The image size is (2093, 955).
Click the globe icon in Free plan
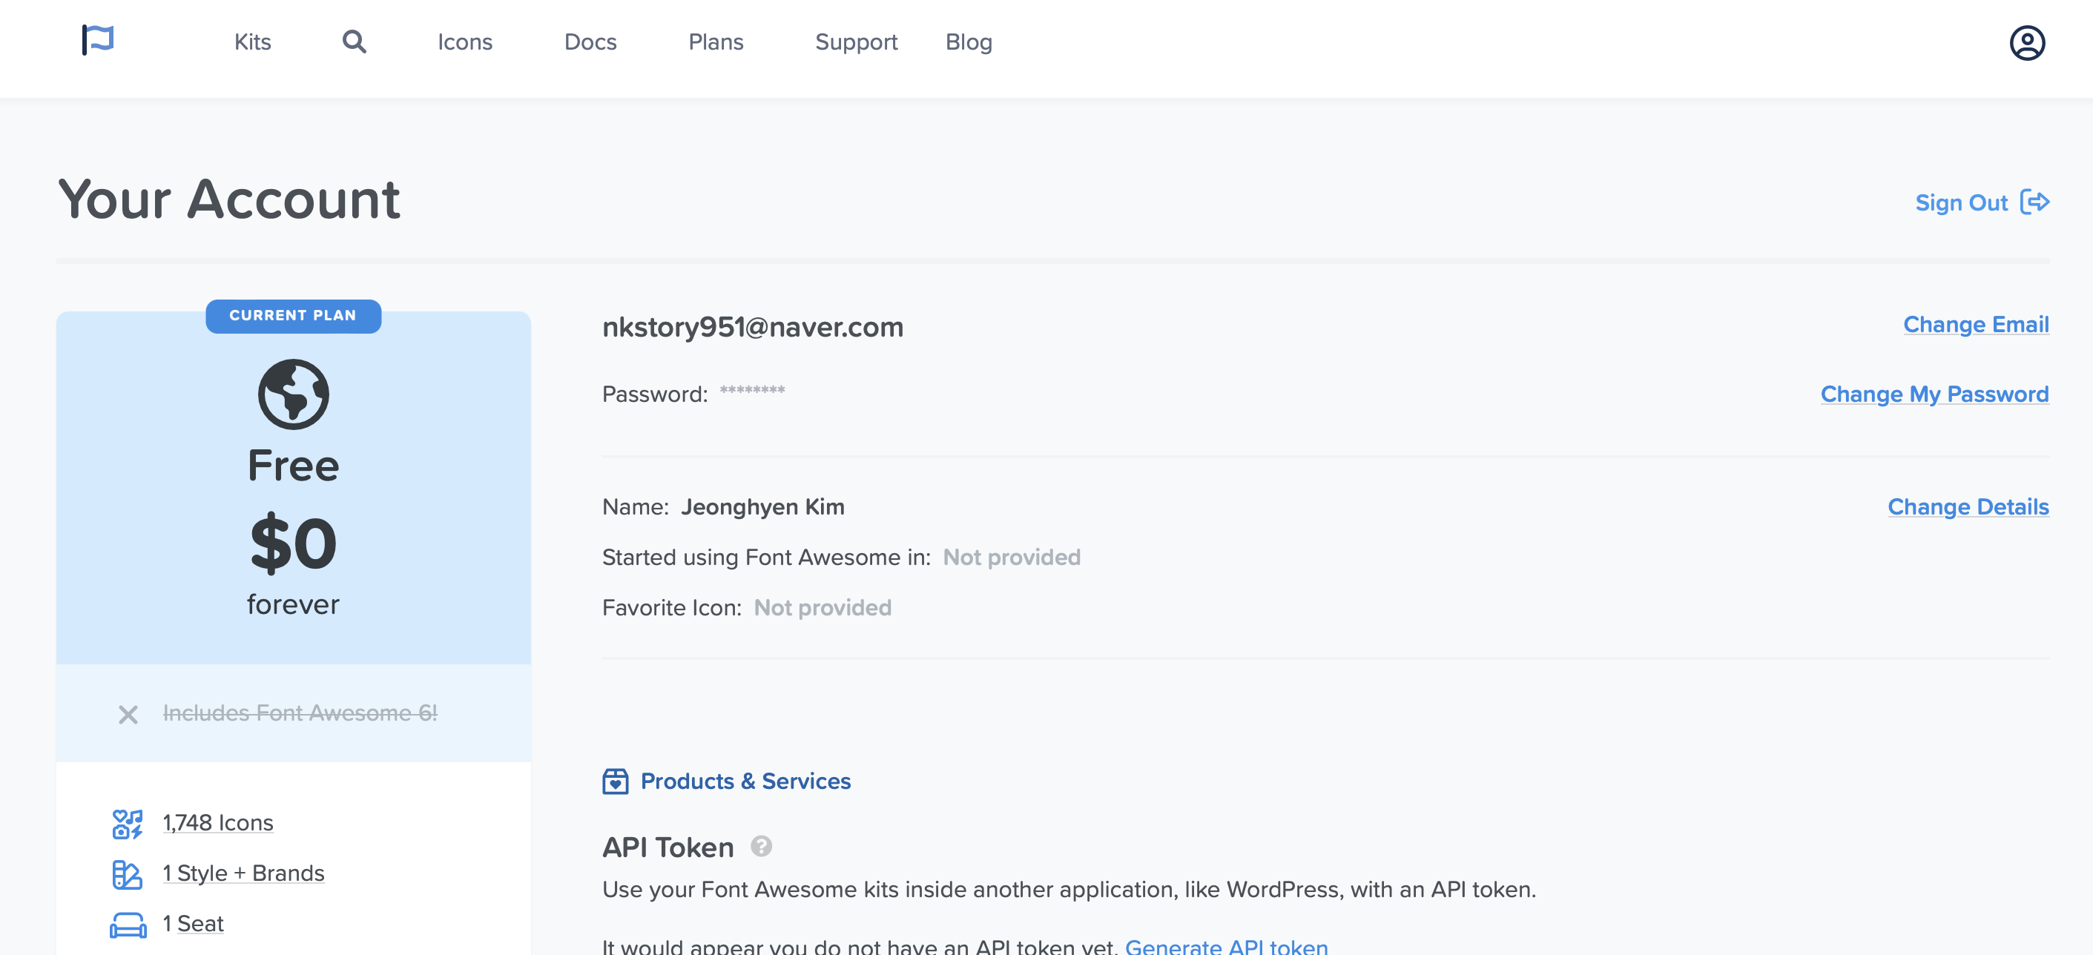click(x=293, y=394)
